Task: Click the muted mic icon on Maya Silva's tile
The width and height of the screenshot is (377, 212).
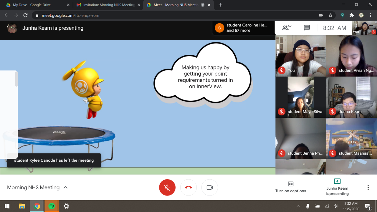Action: 282,112
